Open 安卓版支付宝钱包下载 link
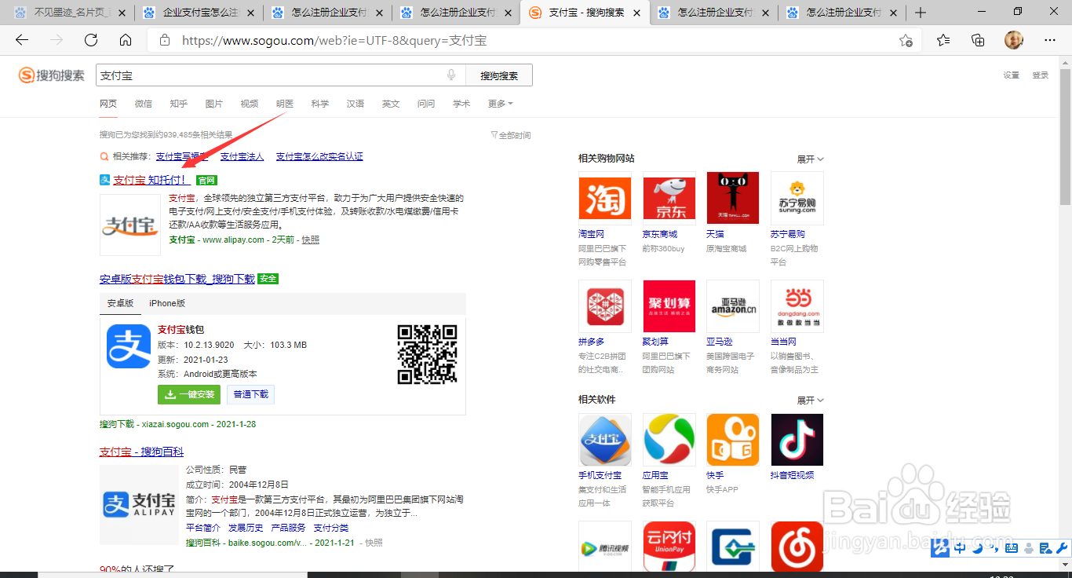1072x578 pixels. coord(177,279)
